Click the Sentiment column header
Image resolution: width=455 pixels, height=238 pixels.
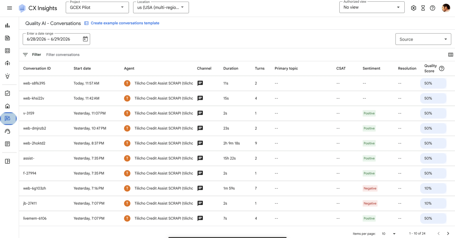point(371,68)
